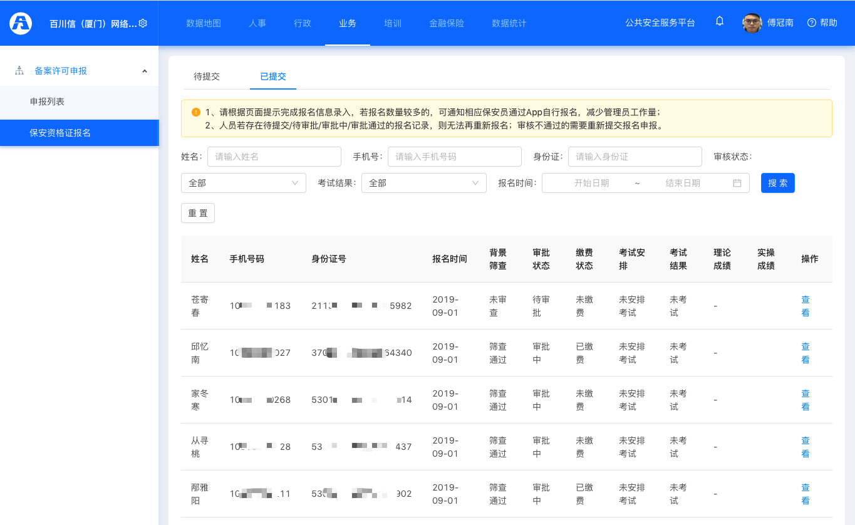The image size is (855, 525).
Task: Focus the 手机号 input field
Action: pyautogui.click(x=455, y=157)
